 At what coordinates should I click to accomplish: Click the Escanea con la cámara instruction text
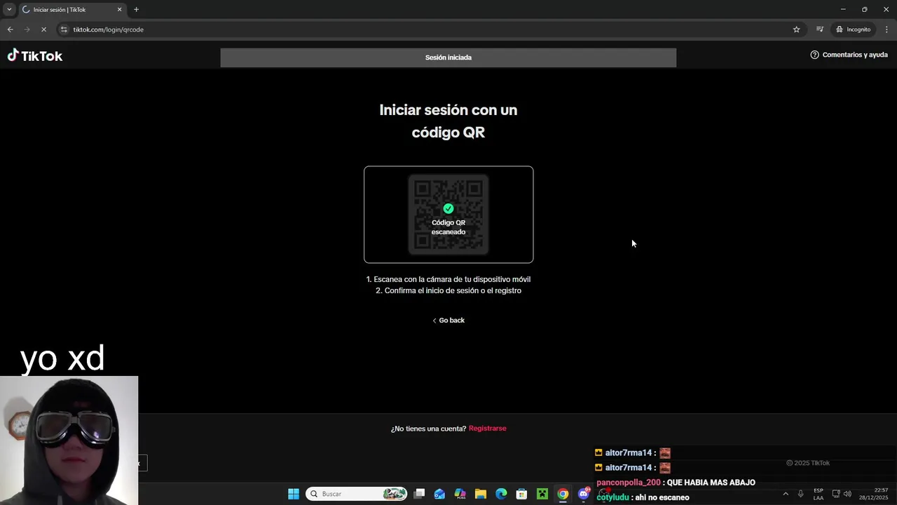click(448, 279)
